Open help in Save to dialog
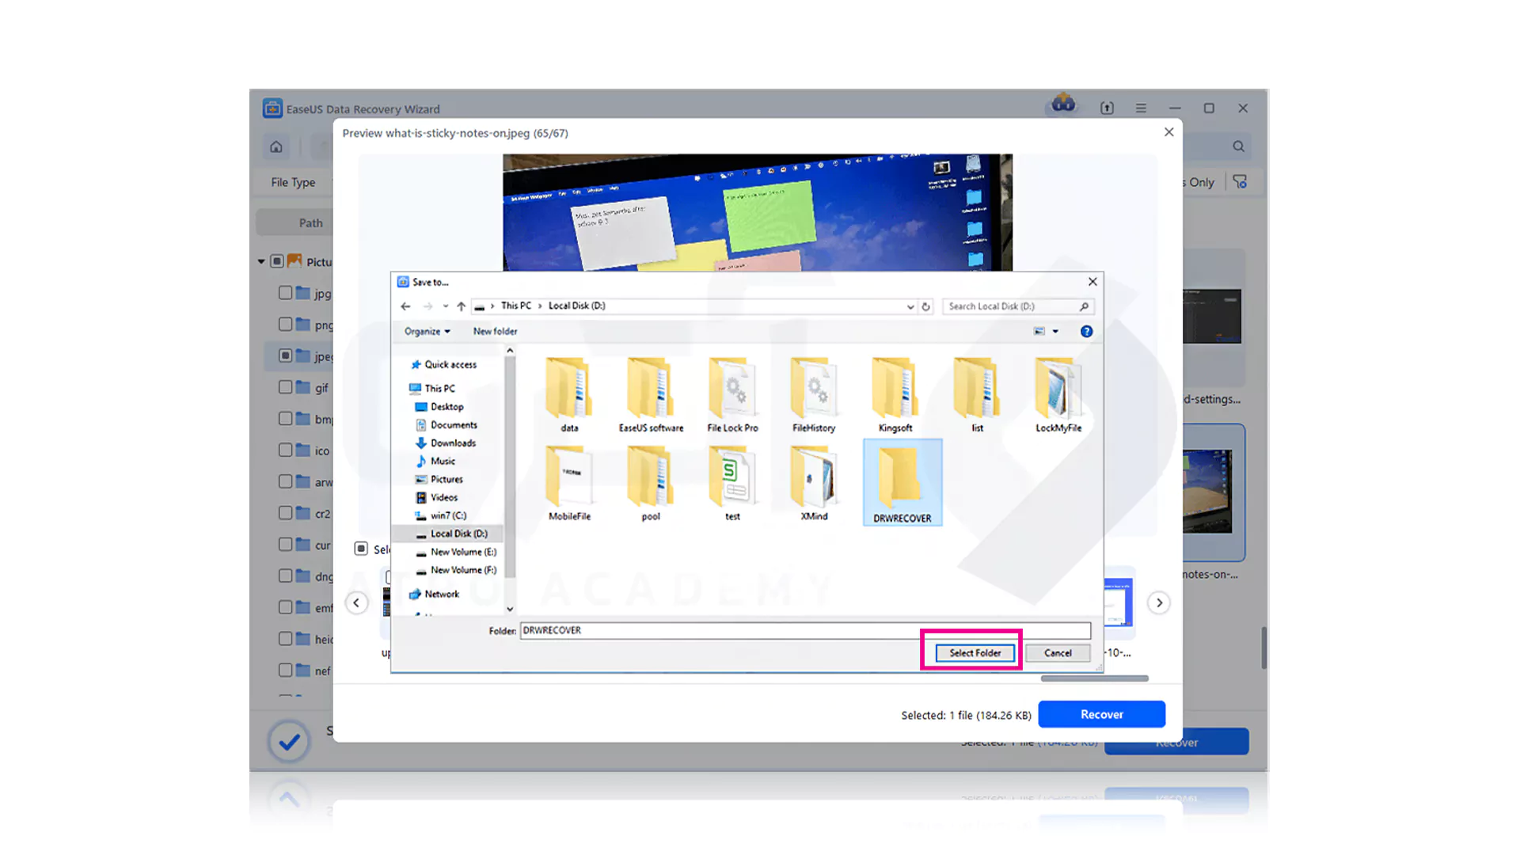The height and width of the screenshot is (855, 1520). [x=1086, y=332]
